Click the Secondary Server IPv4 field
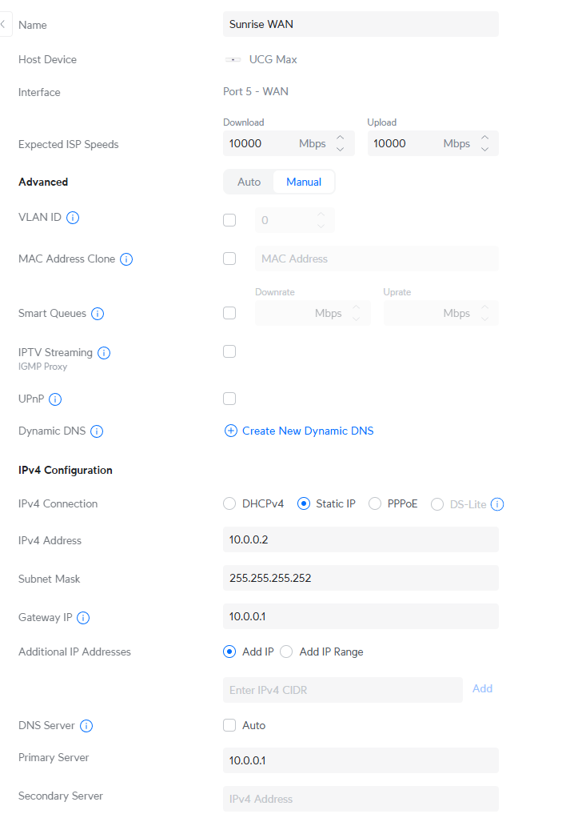Image resolution: width=562 pixels, height=822 pixels. 361,799
